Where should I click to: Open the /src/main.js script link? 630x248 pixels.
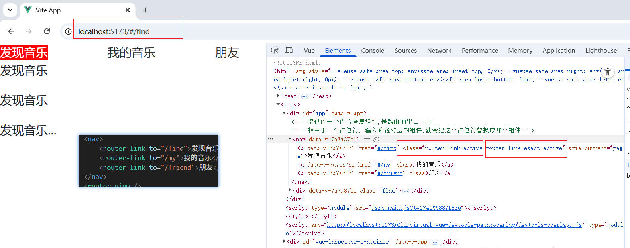coord(416,208)
